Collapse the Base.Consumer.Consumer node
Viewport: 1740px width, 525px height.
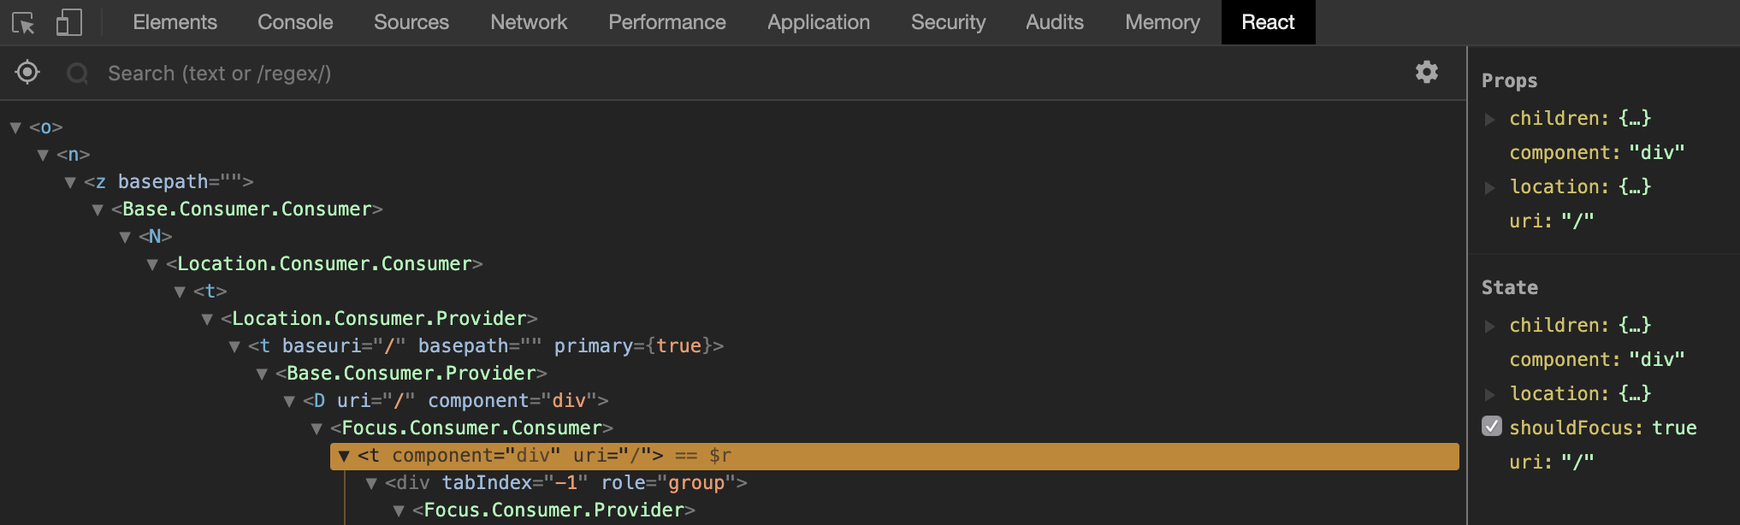[x=98, y=209]
